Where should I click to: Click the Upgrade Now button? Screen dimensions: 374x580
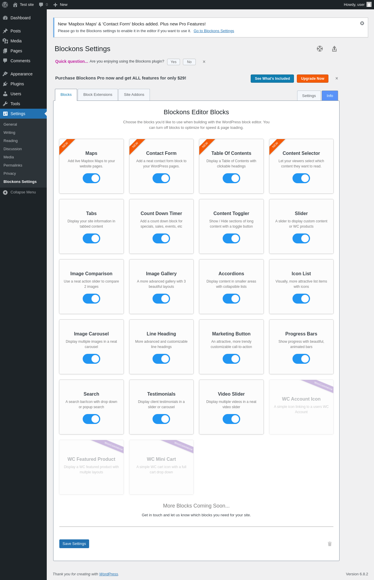[313, 79]
